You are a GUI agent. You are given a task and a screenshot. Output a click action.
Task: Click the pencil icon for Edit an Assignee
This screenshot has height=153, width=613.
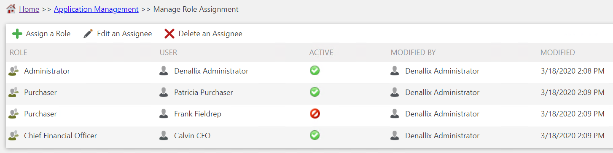(88, 34)
